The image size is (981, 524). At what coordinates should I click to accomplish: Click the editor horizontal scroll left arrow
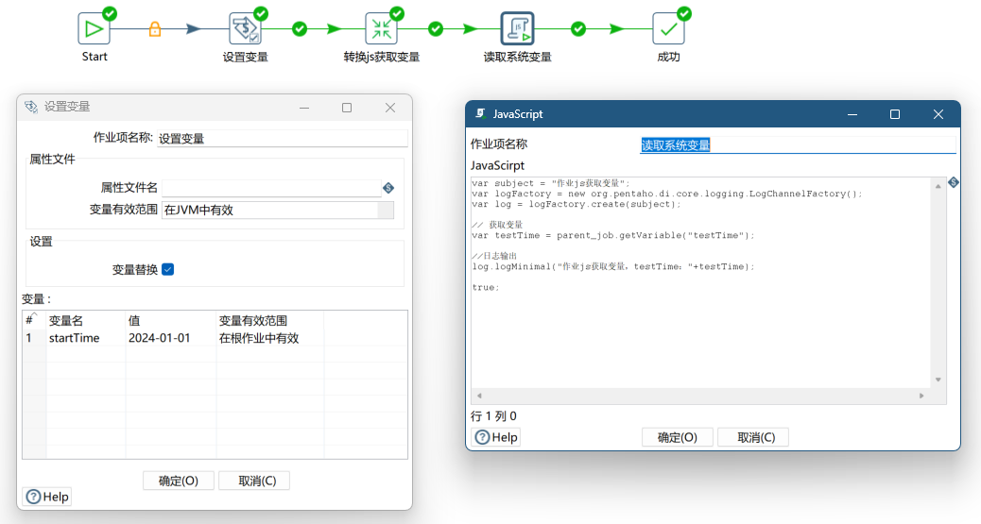(479, 396)
